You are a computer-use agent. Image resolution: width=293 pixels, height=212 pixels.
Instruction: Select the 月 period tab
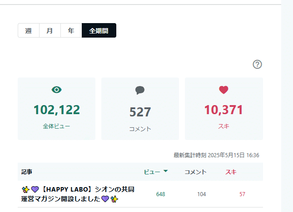tap(50, 30)
